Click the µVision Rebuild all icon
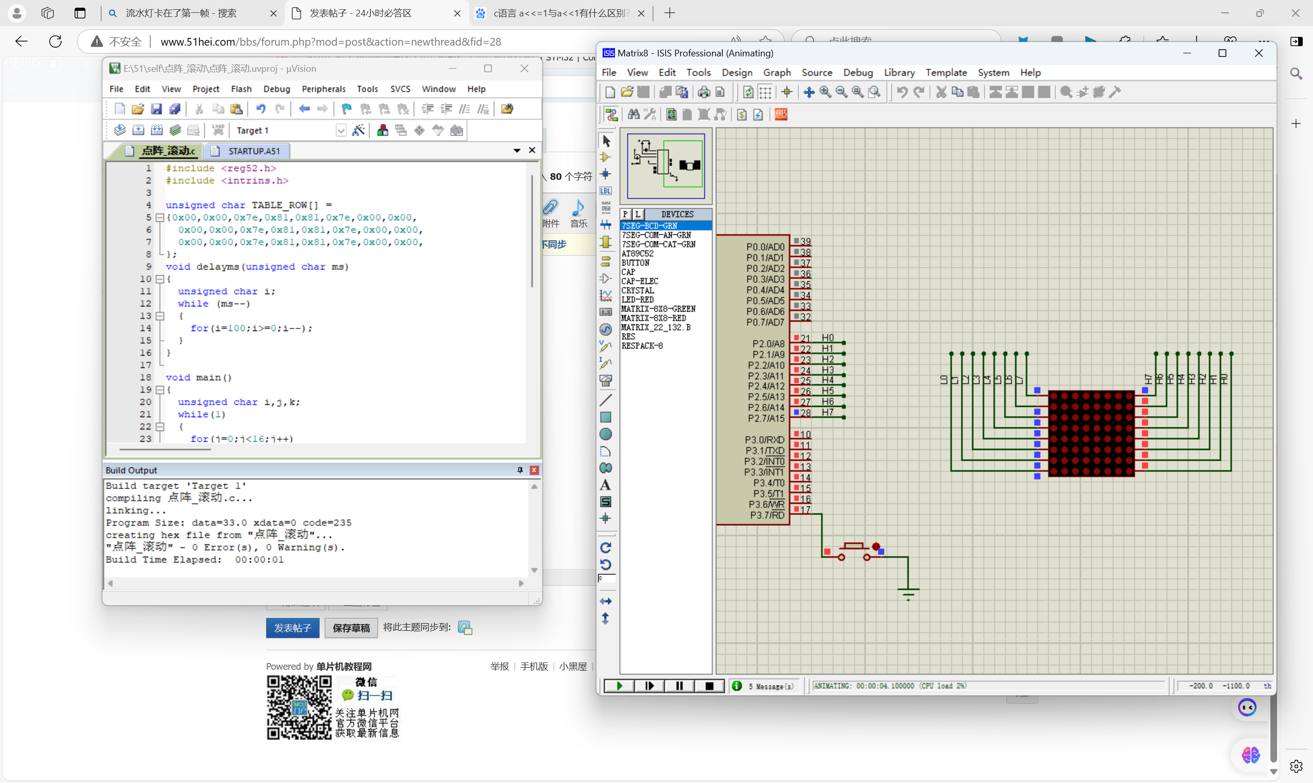 (x=157, y=130)
